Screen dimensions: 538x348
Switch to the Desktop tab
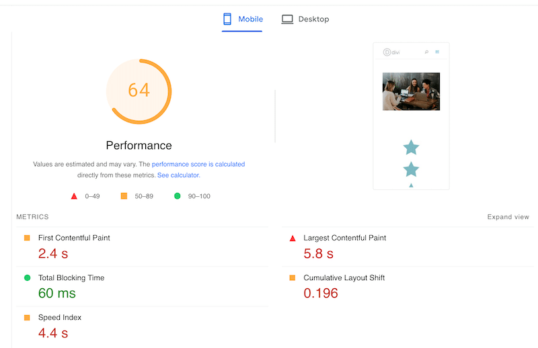coord(313,19)
